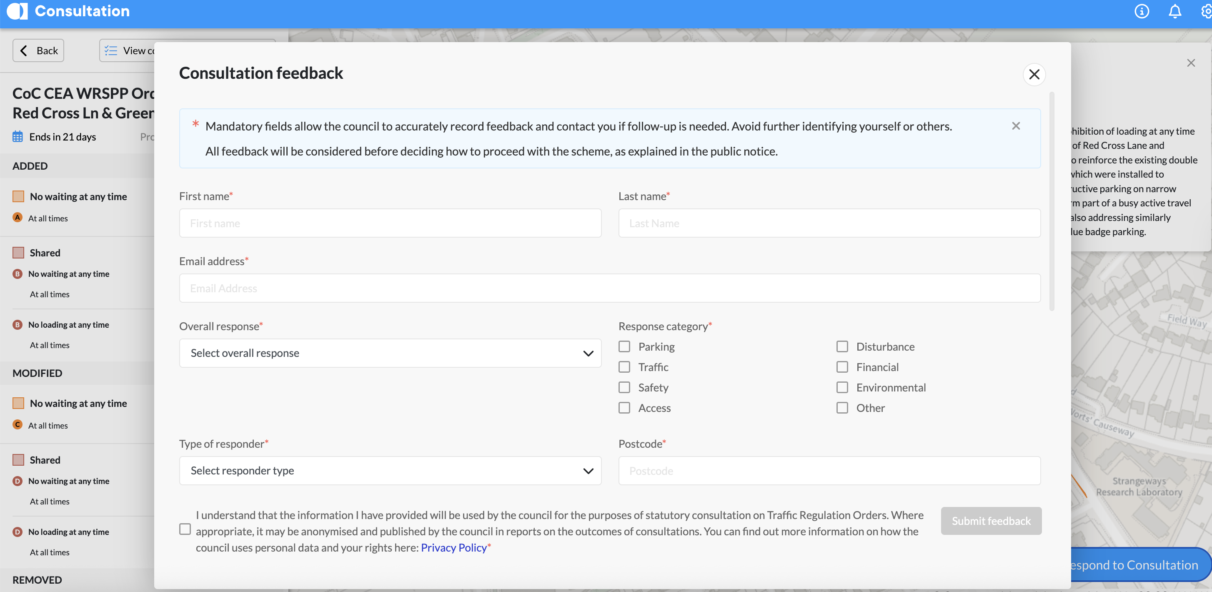Image resolution: width=1212 pixels, height=592 pixels.
Task: Check the Disturbance response category
Action: (842, 346)
